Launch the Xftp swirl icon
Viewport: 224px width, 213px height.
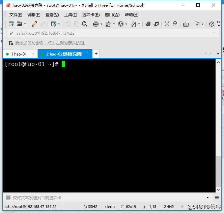tap(148, 24)
